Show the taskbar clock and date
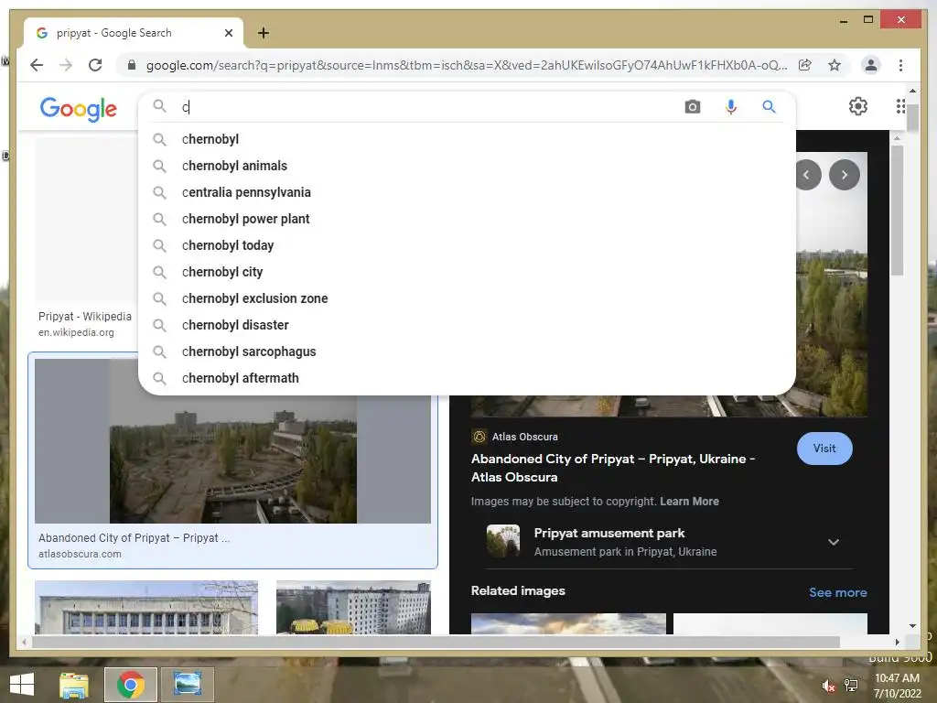 tap(897, 686)
